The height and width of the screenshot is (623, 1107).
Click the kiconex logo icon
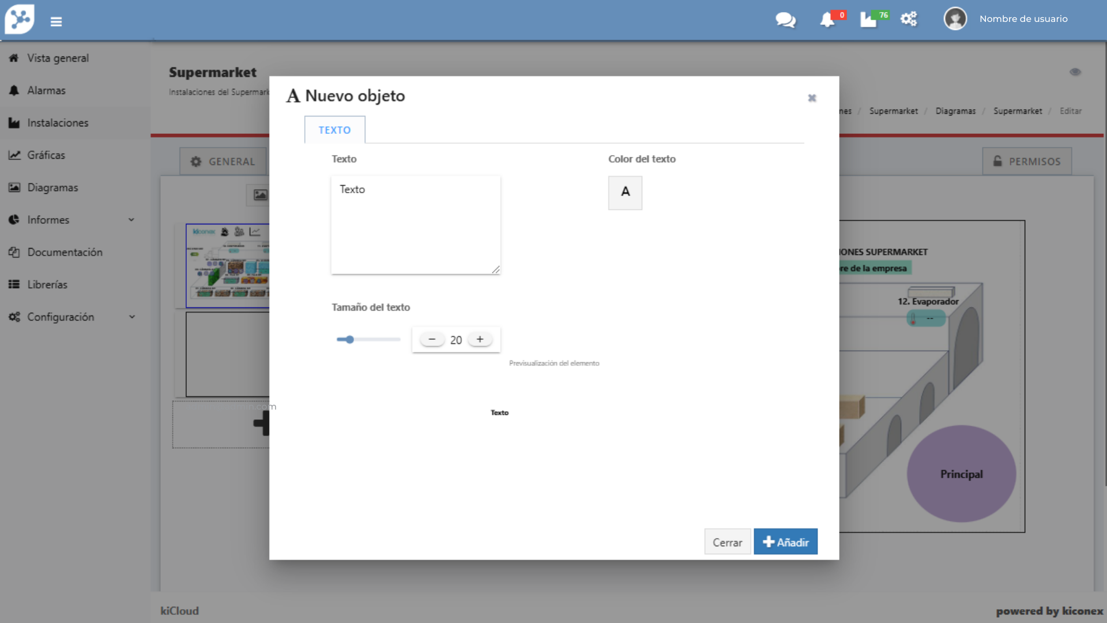point(20,19)
